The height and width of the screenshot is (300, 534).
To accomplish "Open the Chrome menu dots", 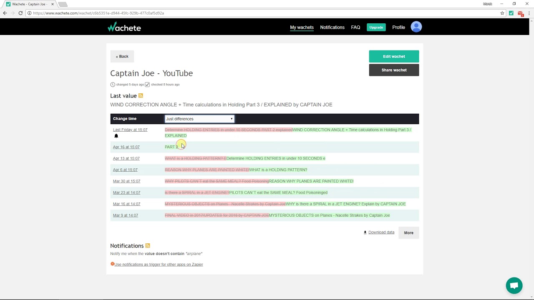I will click(529, 13).
